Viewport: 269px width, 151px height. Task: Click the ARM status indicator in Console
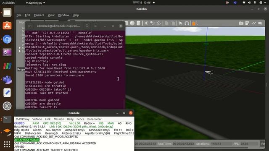tap(36, 123)
